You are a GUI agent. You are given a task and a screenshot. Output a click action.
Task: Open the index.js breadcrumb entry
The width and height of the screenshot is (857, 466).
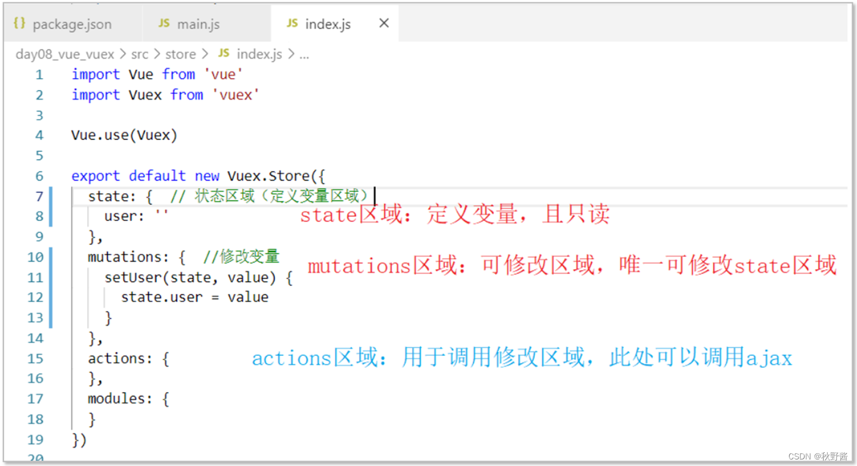point(259,54)
